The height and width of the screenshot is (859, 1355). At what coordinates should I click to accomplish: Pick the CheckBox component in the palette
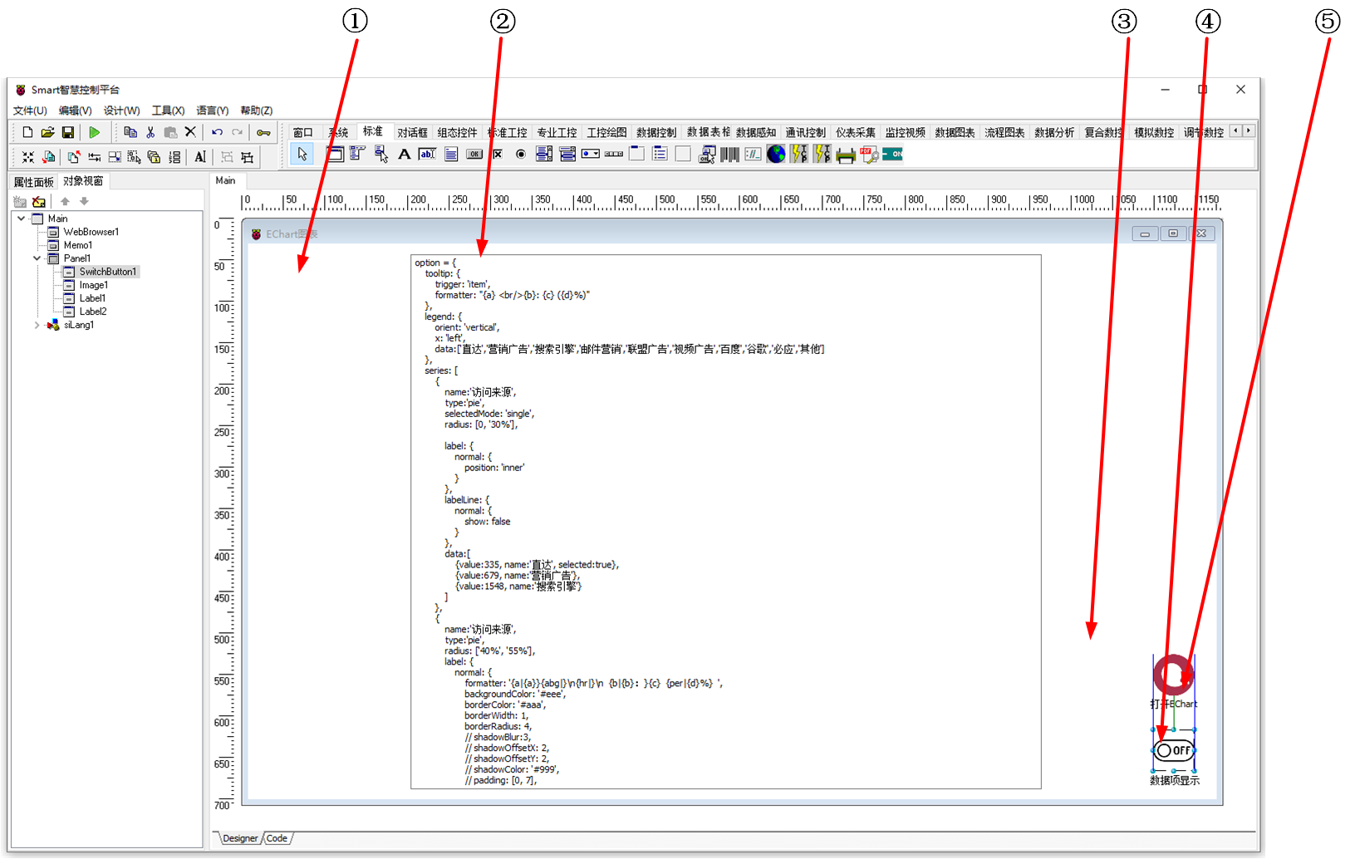pos(498,154)
